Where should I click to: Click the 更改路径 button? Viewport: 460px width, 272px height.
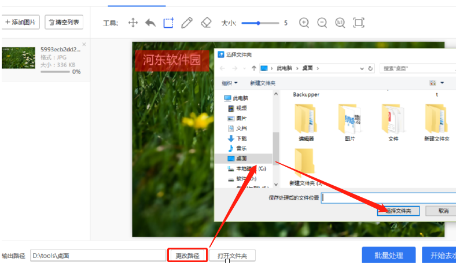point(187,255)
